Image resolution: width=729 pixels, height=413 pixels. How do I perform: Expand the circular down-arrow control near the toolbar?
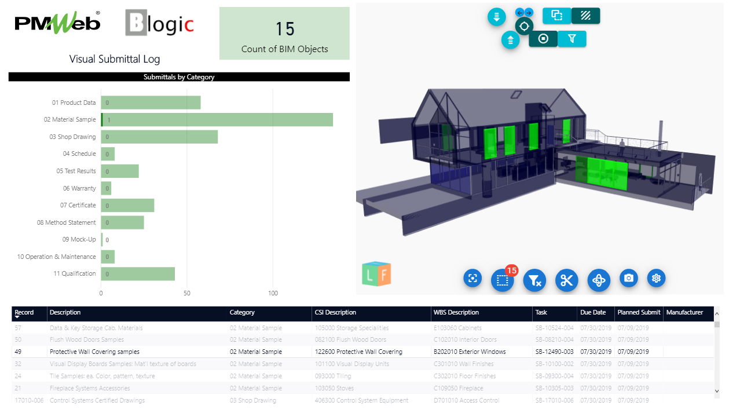click(x=496, y=17)
